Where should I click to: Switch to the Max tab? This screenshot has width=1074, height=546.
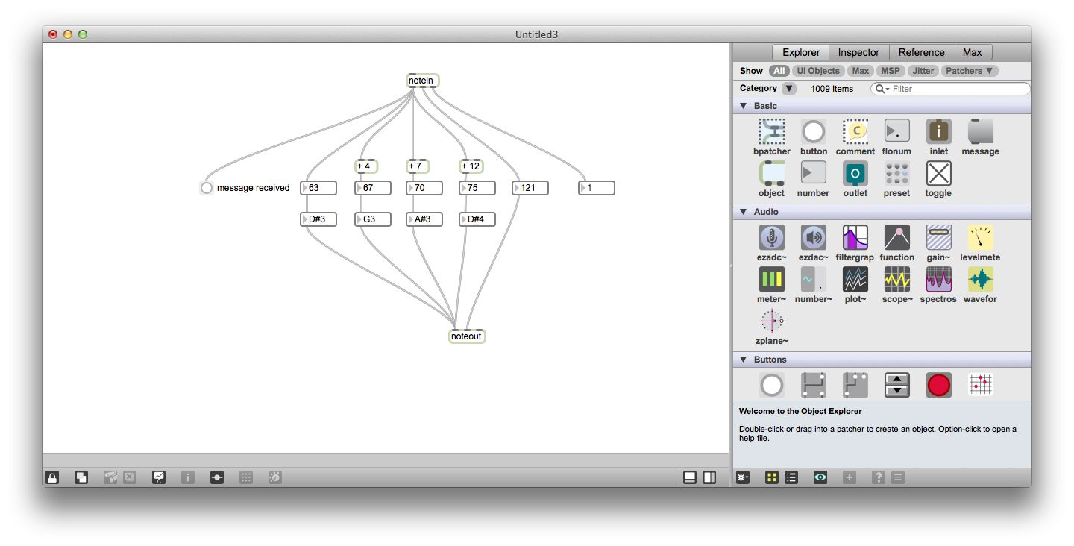973,52
